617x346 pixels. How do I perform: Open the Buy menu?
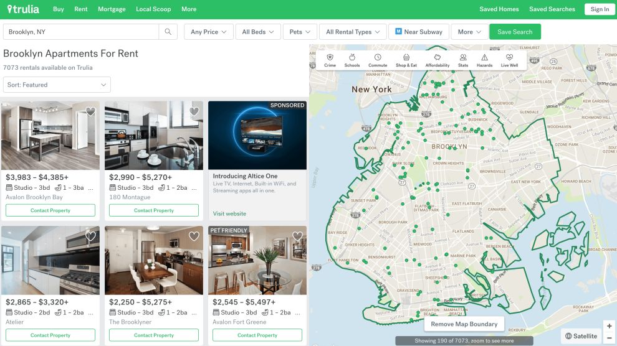click(58, 9)
